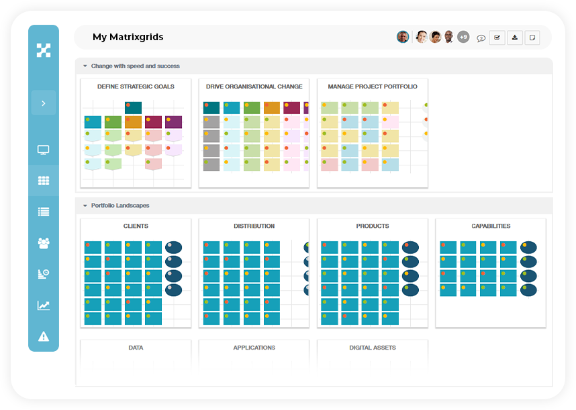Open the Distribution matrixgrid

point(254,273)
